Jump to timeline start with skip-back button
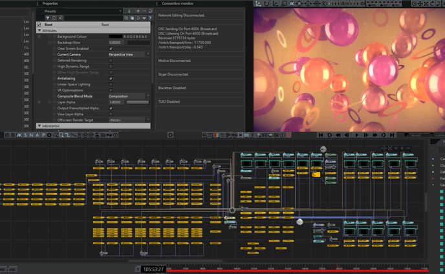This screenshot has width=445, height=274. tap(321, 135)
